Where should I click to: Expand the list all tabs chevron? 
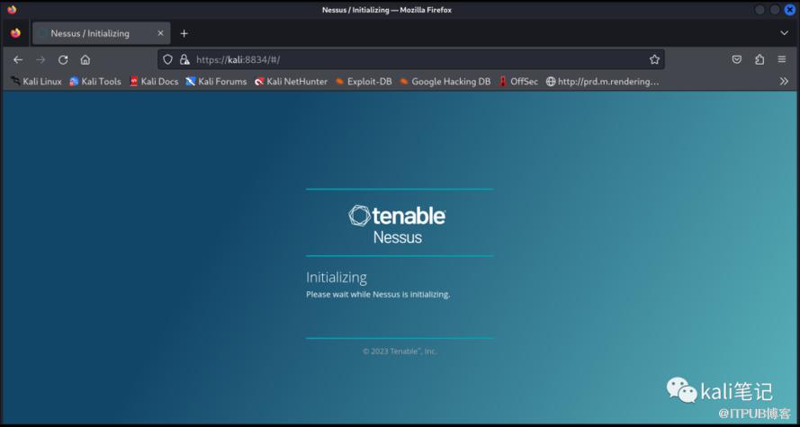(784, 33)
